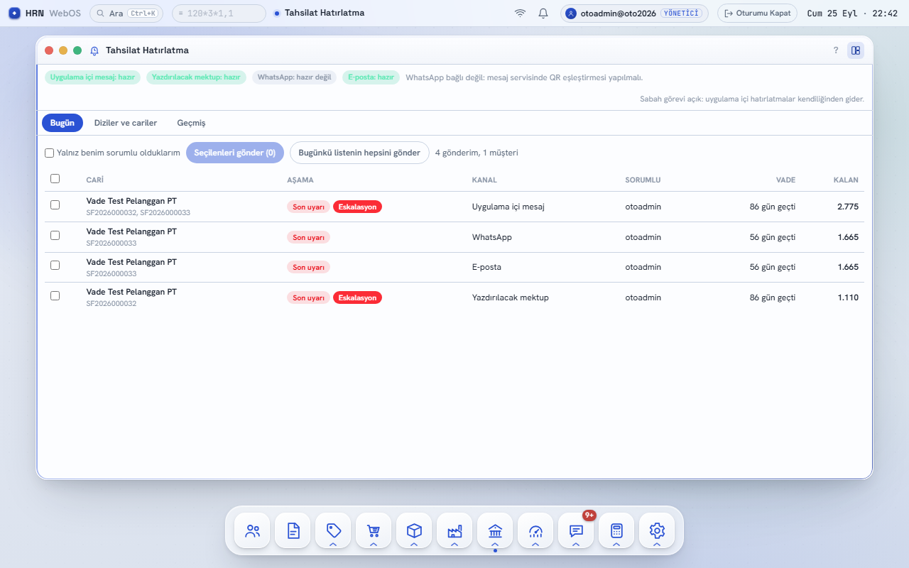Open the gauge/dashboard dock icon
Screen dimensions: 909x568
click(x=535, y=530)
